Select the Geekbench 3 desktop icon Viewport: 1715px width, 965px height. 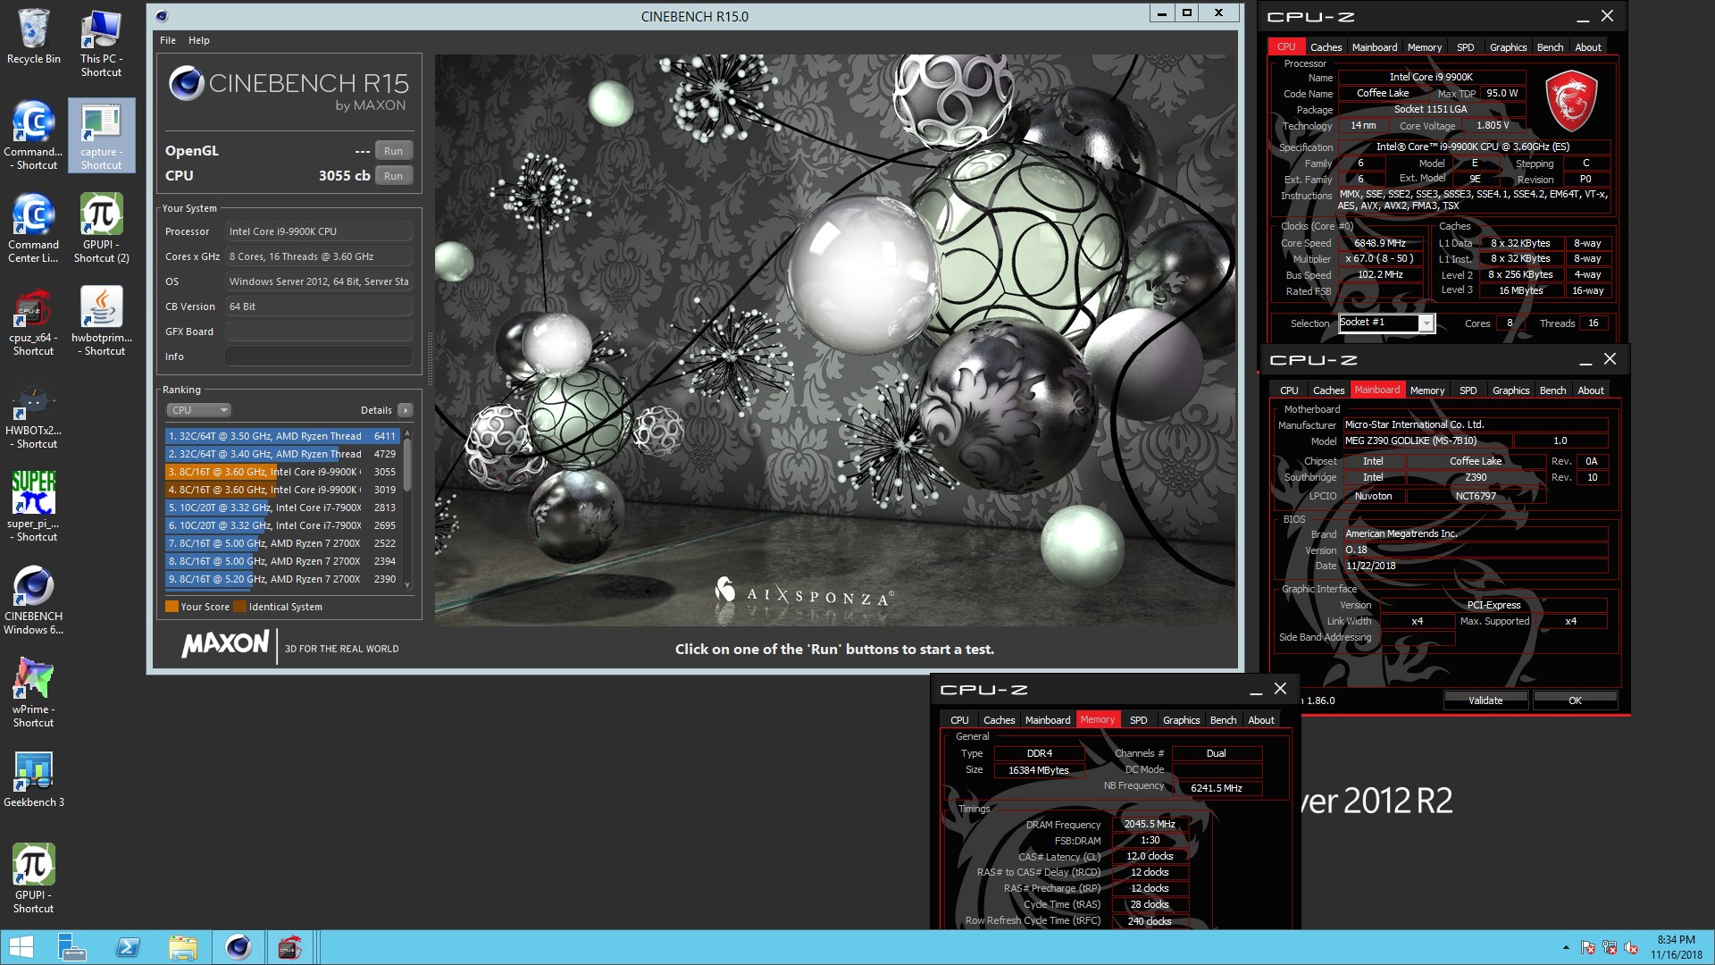point(33,779)
